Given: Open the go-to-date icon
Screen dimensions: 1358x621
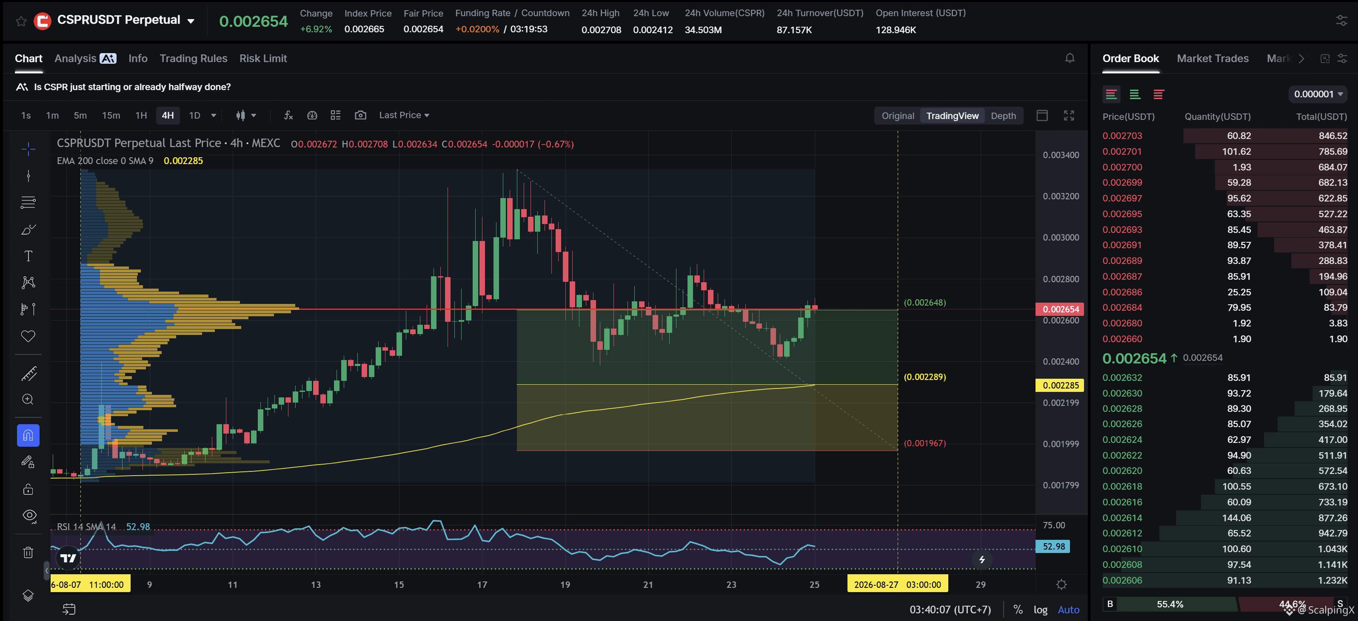Looking at the screenshot, I should click(x=69, y=610).
